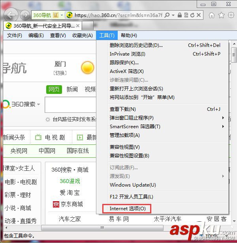
Task: Select the green 网页 search tab
Action: (x=54, y=90)
